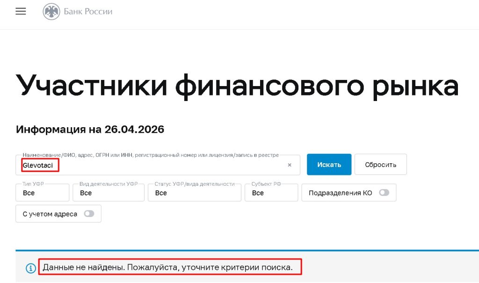Clear the search field with the X icon

[x=290, y=165]
